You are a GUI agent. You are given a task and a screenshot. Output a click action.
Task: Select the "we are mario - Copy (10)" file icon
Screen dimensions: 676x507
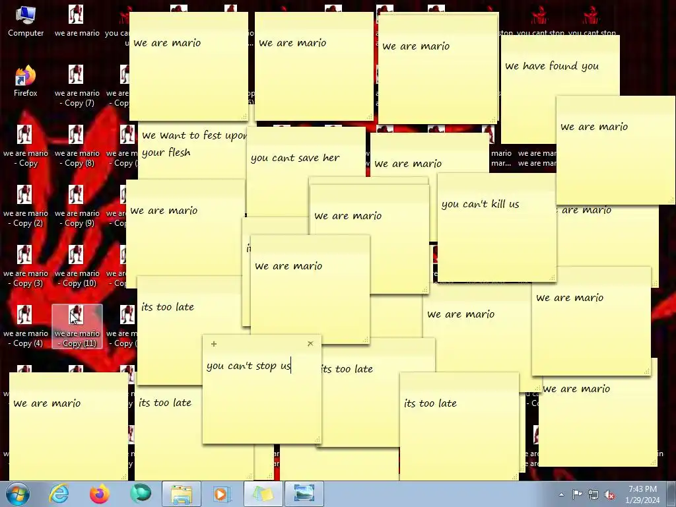tap(77, 267)
